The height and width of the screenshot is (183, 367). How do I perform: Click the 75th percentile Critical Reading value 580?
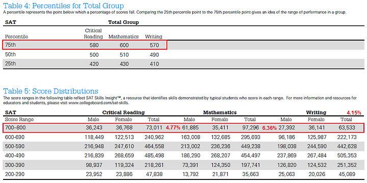point(94,45)
